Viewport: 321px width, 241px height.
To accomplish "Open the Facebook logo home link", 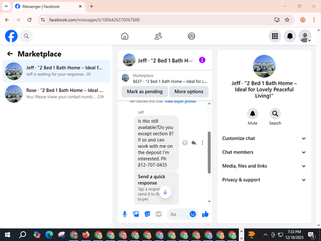I will 11,36.
